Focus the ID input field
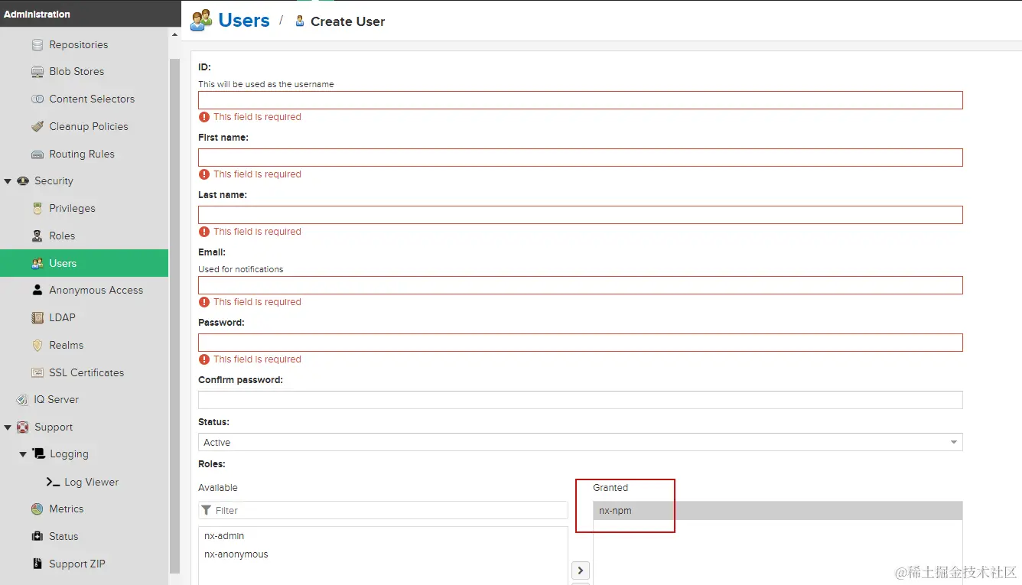1022x585 pixels. [x=580, y=100]
